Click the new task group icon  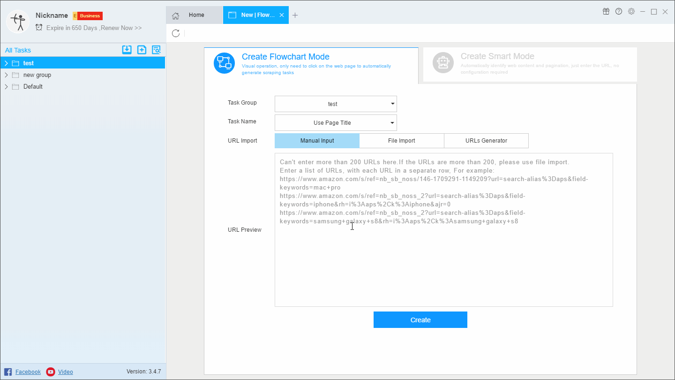tap(142, 50)
